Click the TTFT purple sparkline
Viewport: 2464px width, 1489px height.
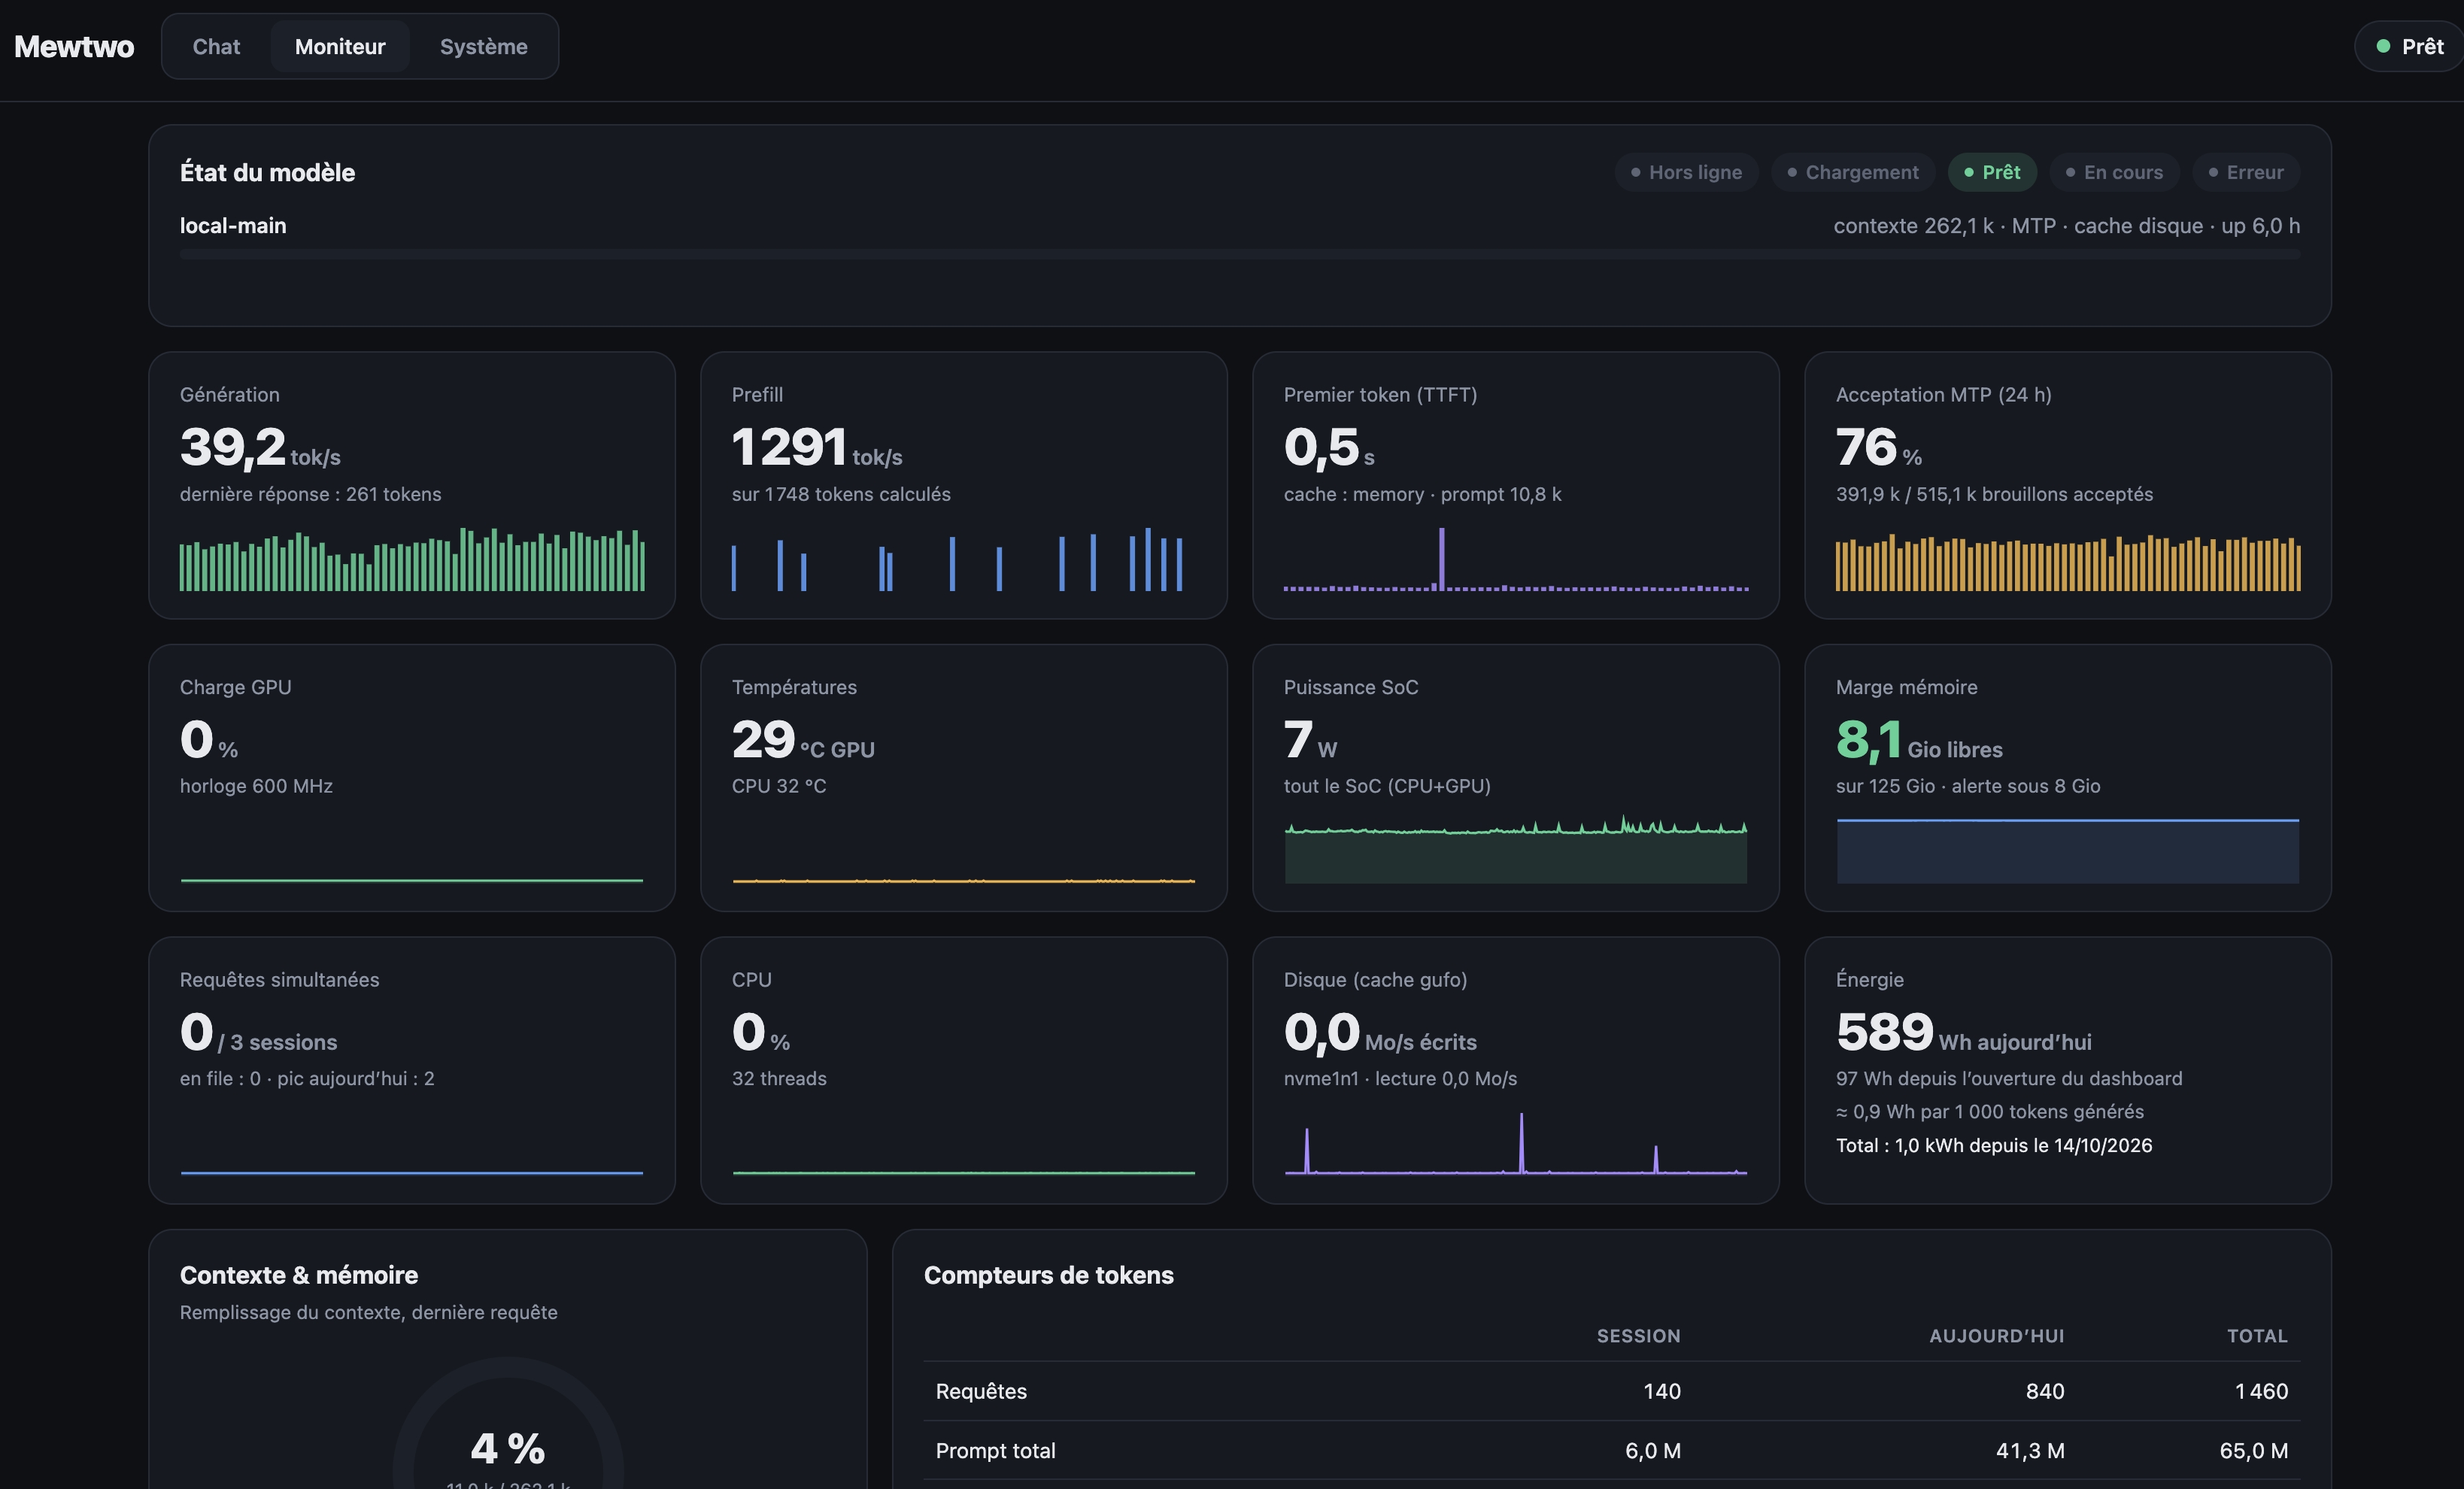(x=1516, y=559)
